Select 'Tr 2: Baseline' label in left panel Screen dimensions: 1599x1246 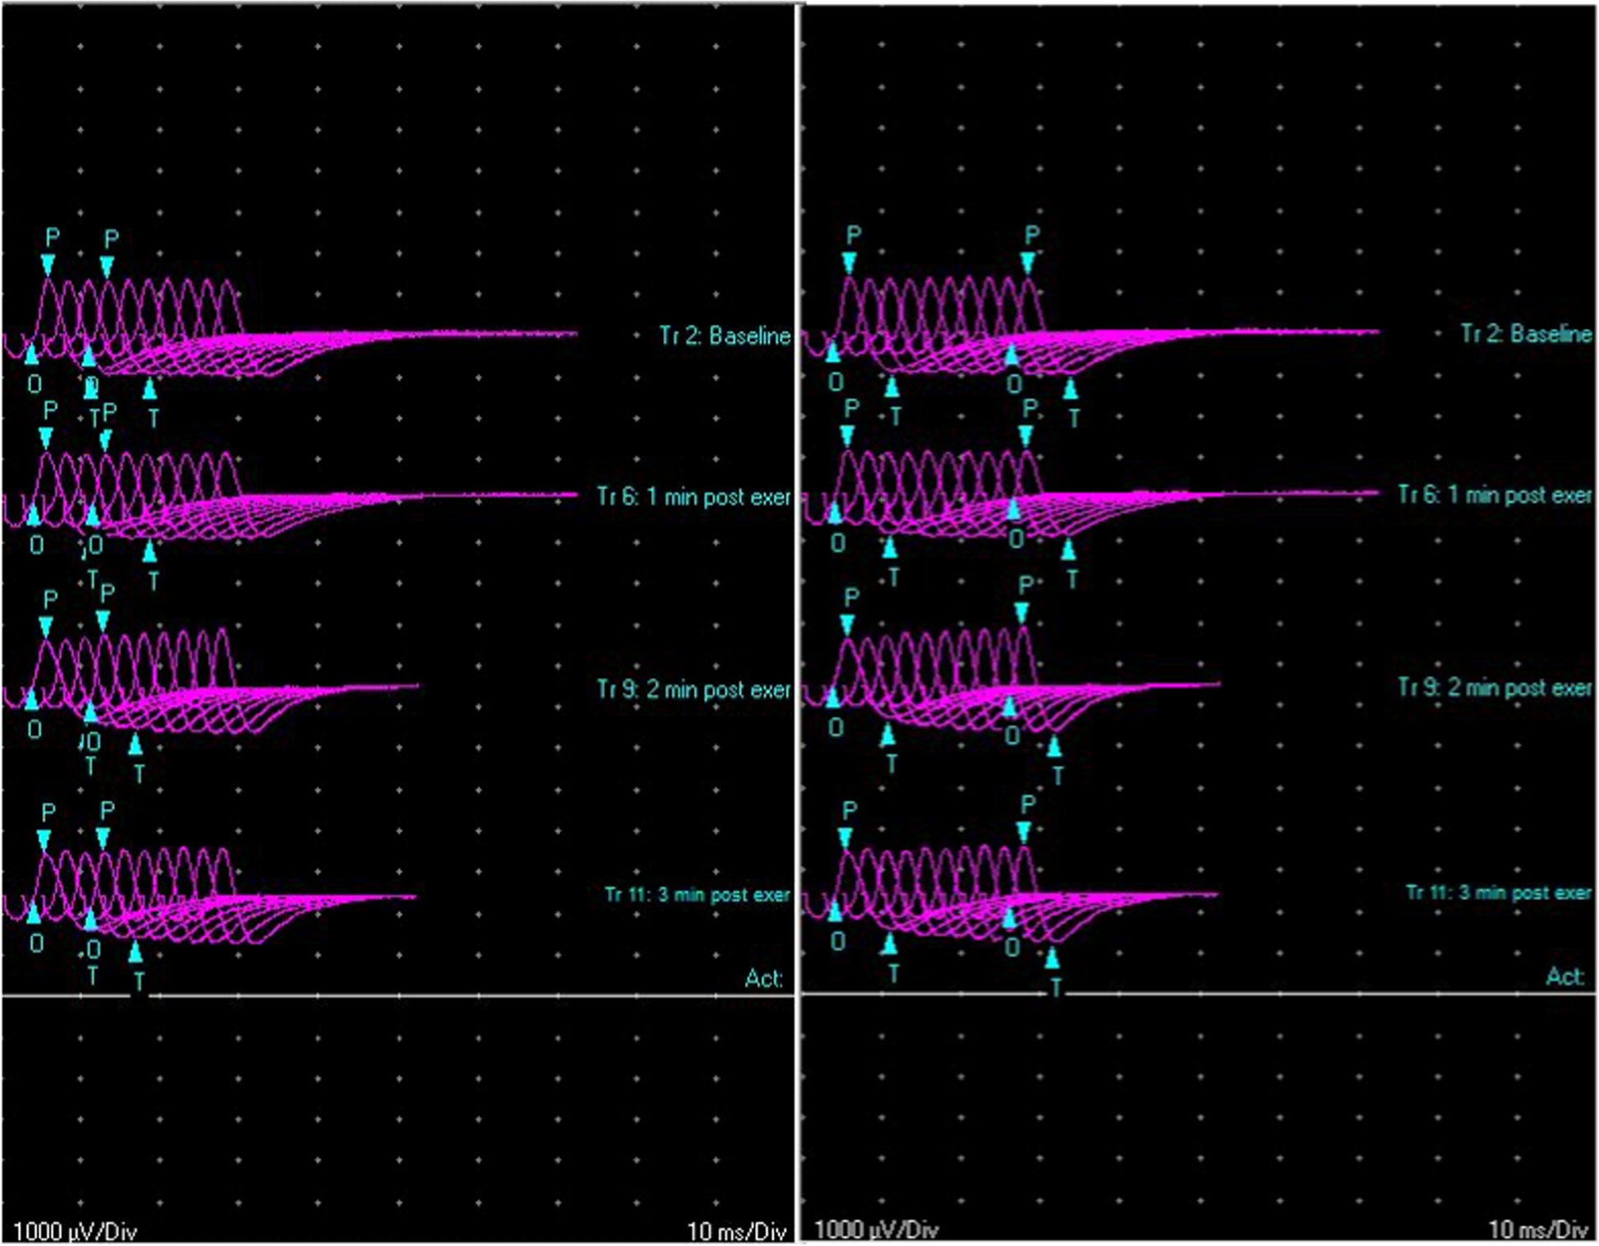pos(725,336)
